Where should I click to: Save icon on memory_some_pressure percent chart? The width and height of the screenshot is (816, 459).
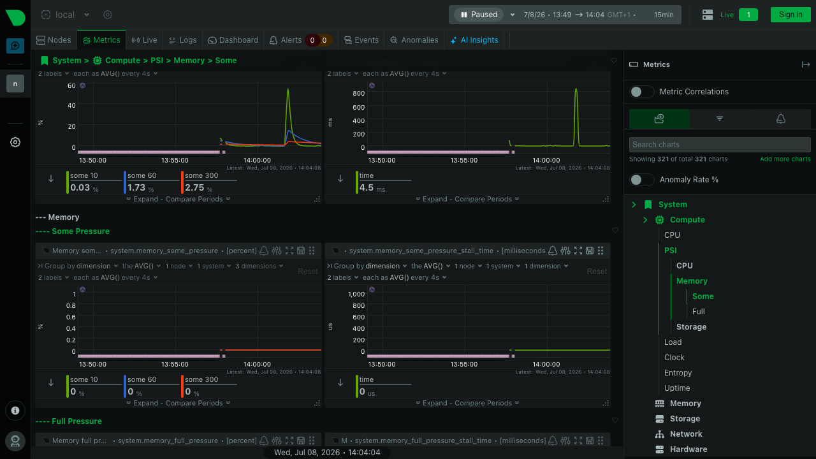tap(300, 251)
